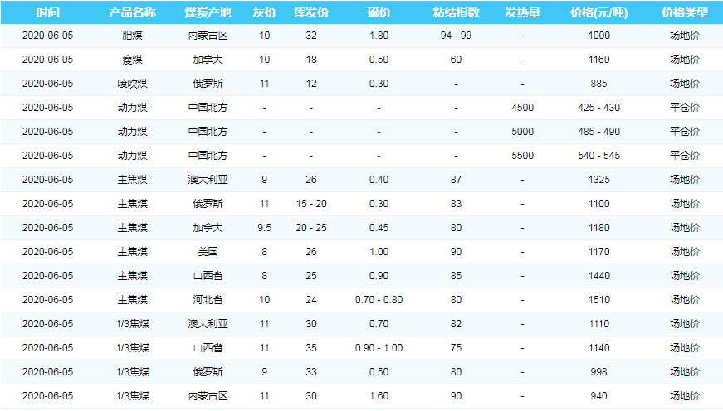Click the 瘦煤 product name cell
Screen dimensions: 723x411
pyautogui.click(x=132, y=60)
